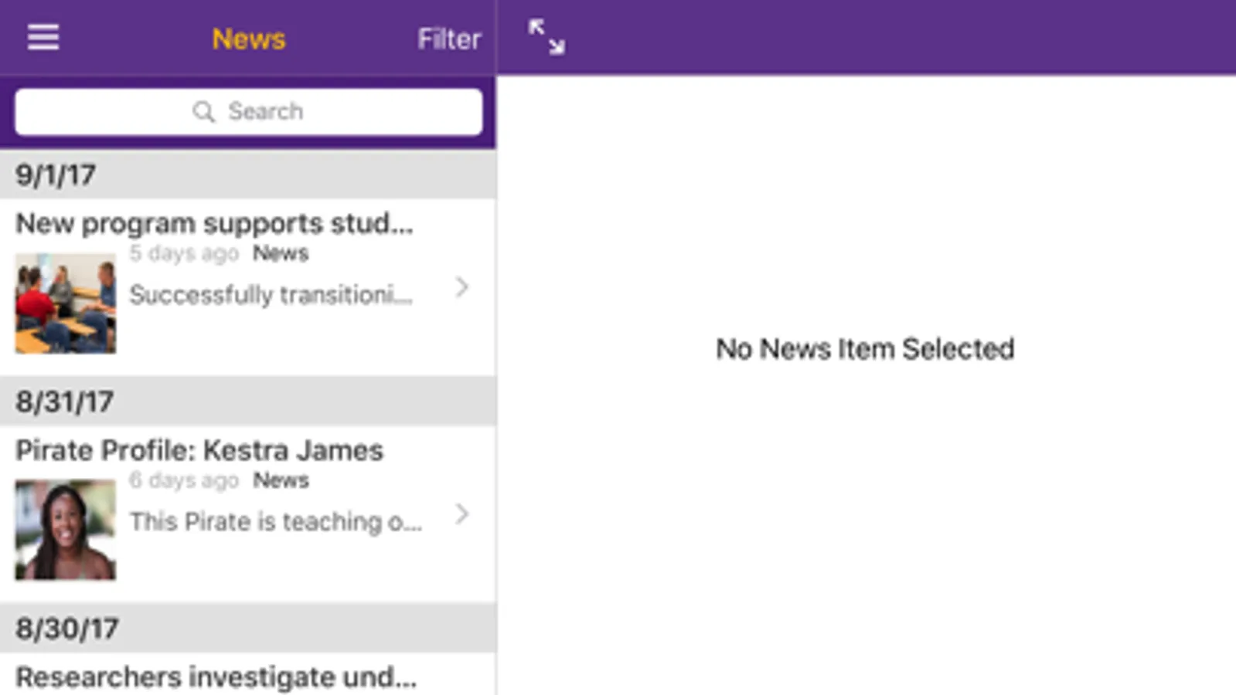This screenshot has width=1236, height=695.
Task: Click the magnifier icon in search bar
Action: [203, 112]
